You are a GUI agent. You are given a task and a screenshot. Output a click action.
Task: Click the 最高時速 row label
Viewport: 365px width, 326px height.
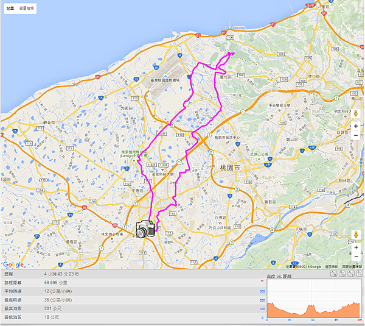pyautogui.click(x=13, y=300)
